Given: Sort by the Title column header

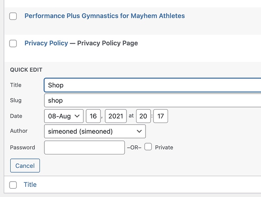Looking at the screenshot, I should (x=30, y=184).
